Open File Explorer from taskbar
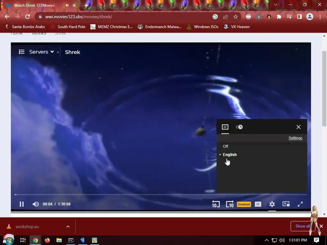This screenshot has height=245, width=327. [59, 240]
